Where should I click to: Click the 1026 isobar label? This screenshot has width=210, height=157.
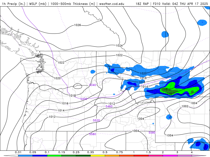pos(77,25)
